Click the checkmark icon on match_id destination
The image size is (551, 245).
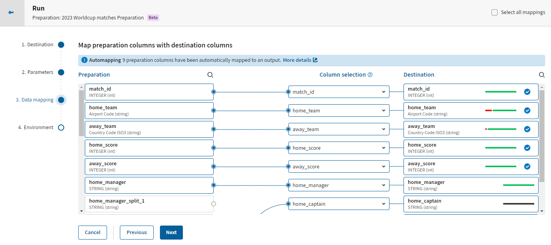527,92
